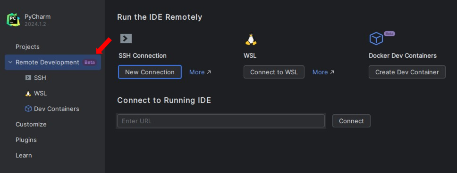Go to the Customize section

click(x=31, y=124)
